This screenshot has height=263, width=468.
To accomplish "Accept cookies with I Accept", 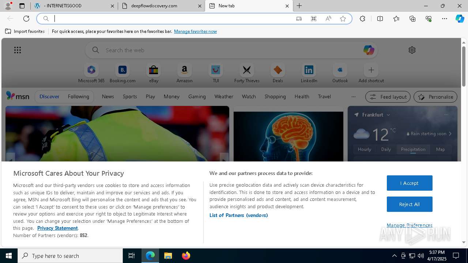I will tap(409, 183).
